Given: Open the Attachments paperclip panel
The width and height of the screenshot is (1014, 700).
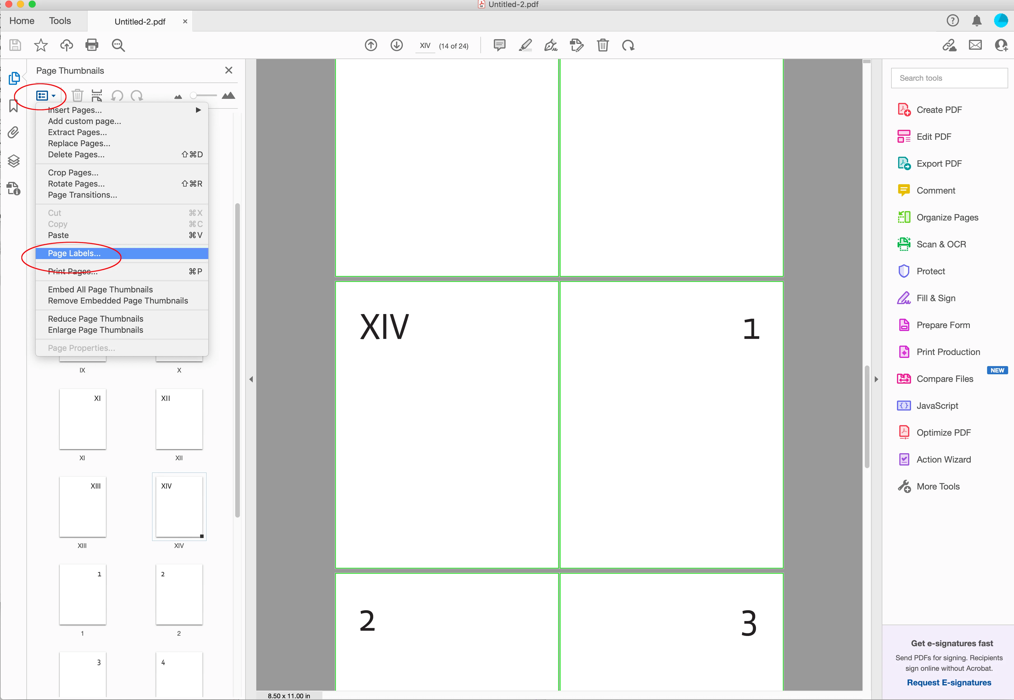Looking at the screenshot, I should pos(13,132).
